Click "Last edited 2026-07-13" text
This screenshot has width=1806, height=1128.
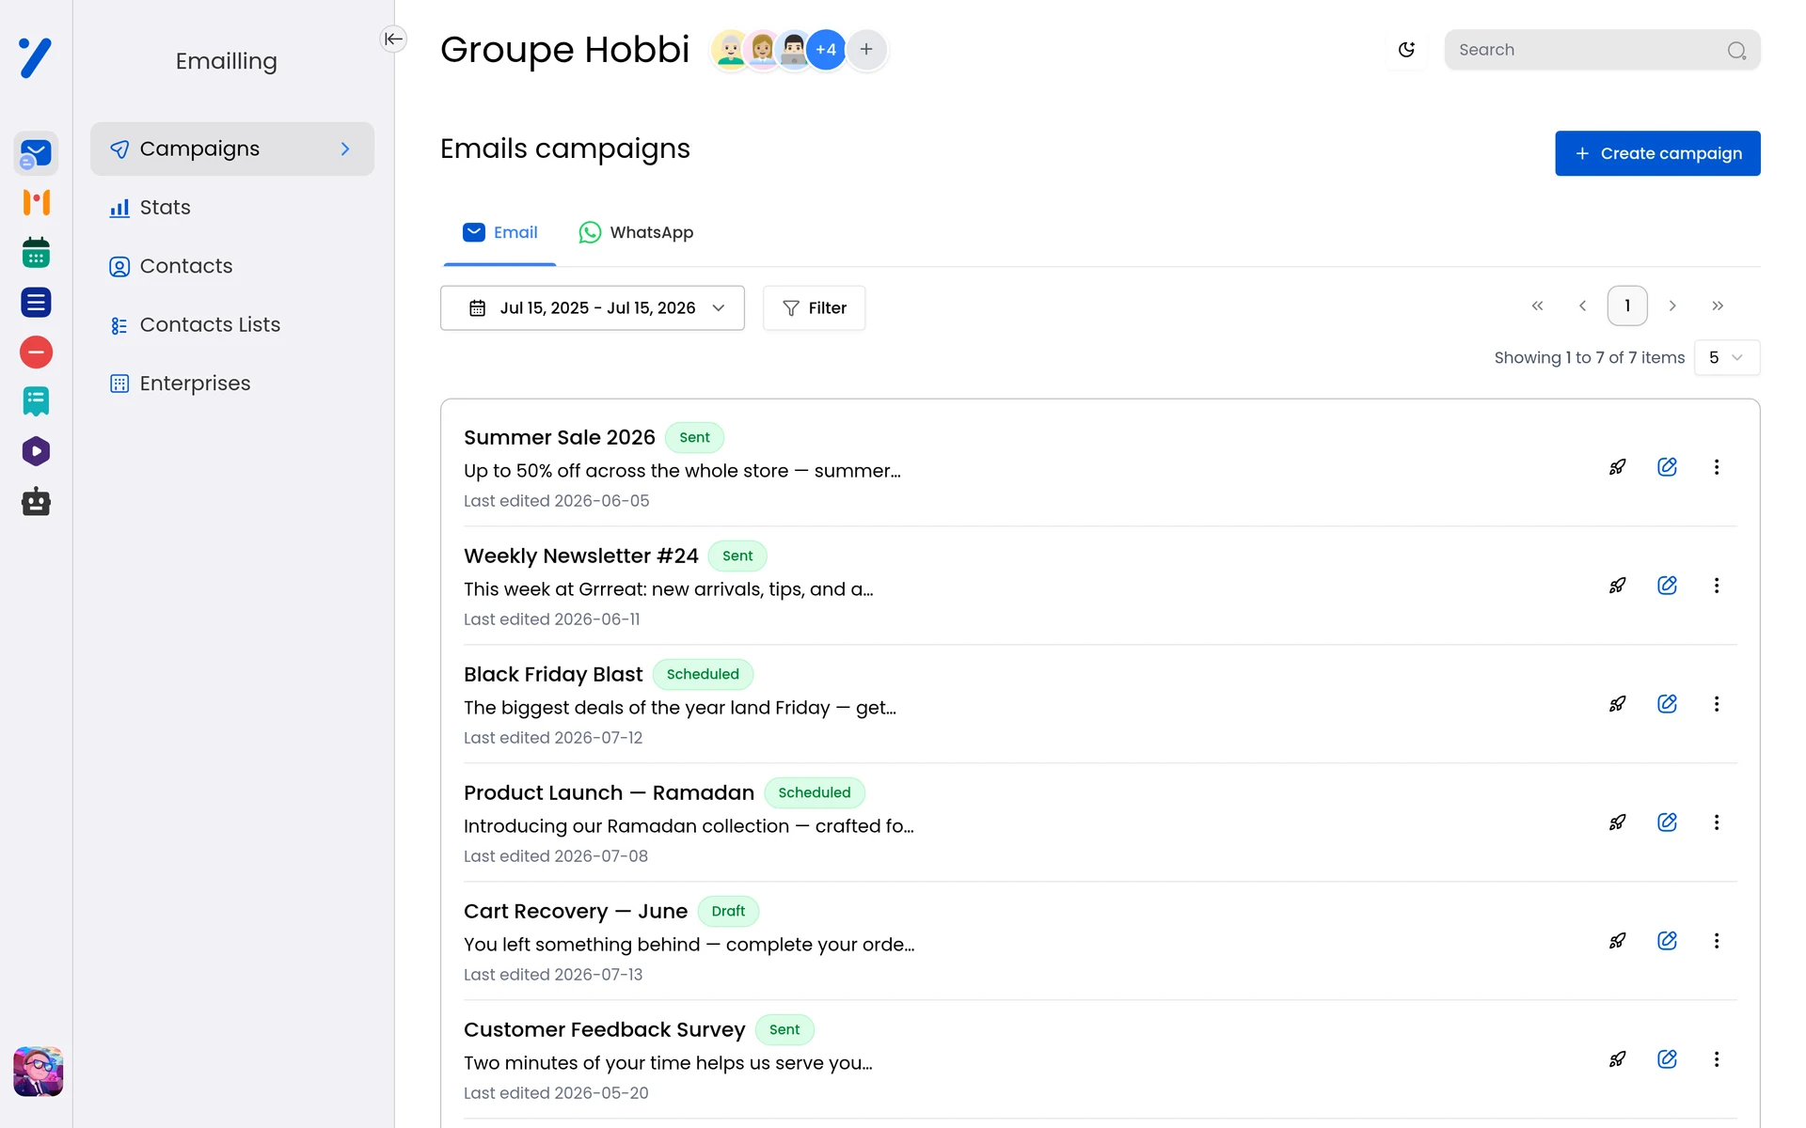tap(553, 975)
